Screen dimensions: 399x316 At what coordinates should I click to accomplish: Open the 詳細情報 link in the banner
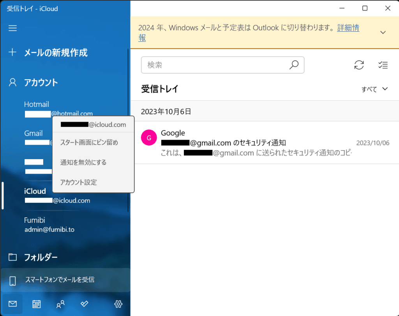click(348, 28)
